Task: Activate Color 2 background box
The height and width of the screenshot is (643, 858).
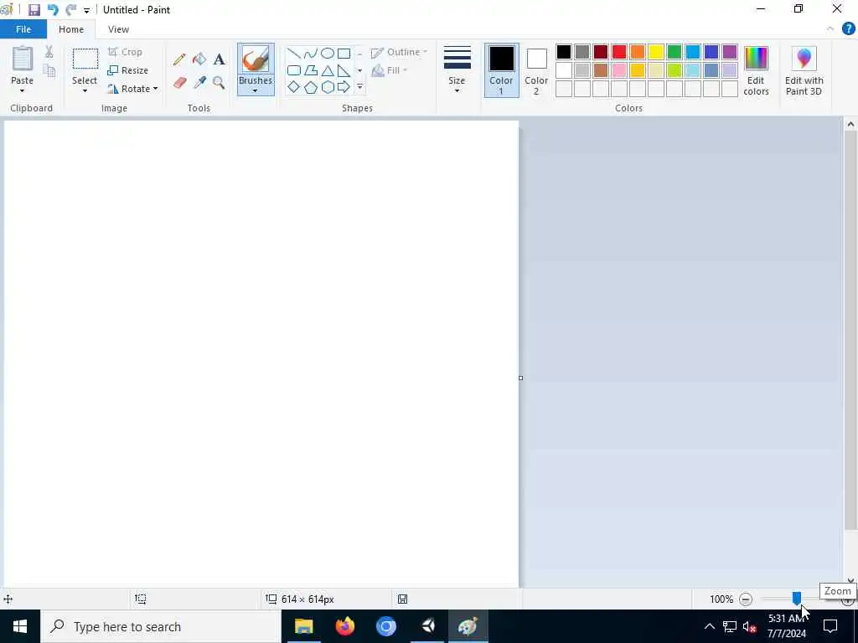Action: 536,70
